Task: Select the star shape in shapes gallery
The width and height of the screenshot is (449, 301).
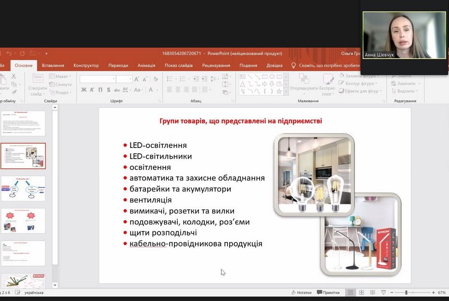Action: point(279,91)
